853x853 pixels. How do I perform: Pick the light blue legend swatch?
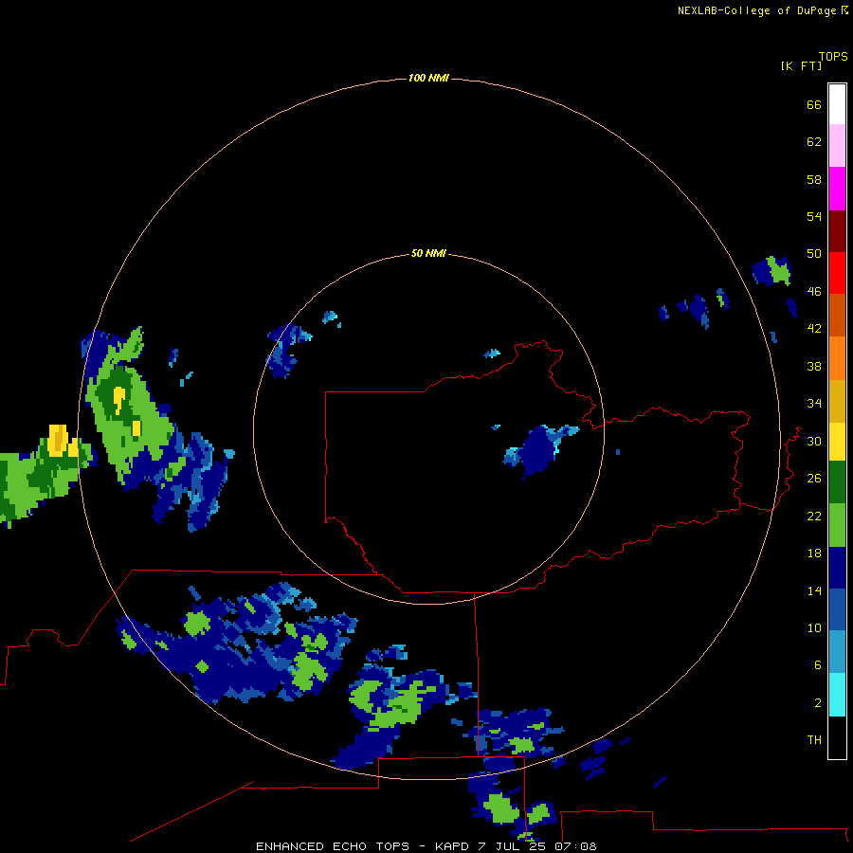(x=837, y=652)
